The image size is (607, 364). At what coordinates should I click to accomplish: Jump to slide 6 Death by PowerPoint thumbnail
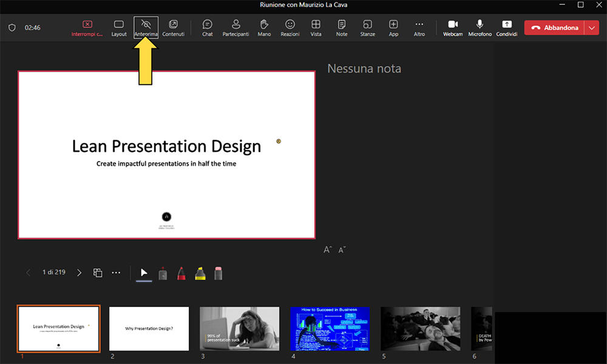pyautogui.click(x=481, y=329)
